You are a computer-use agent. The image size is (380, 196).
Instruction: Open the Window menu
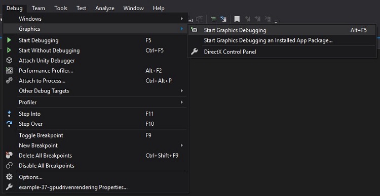134,8
